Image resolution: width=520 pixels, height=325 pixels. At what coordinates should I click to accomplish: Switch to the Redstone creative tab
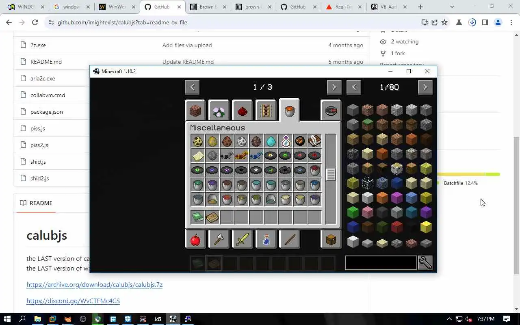point(243,110)
